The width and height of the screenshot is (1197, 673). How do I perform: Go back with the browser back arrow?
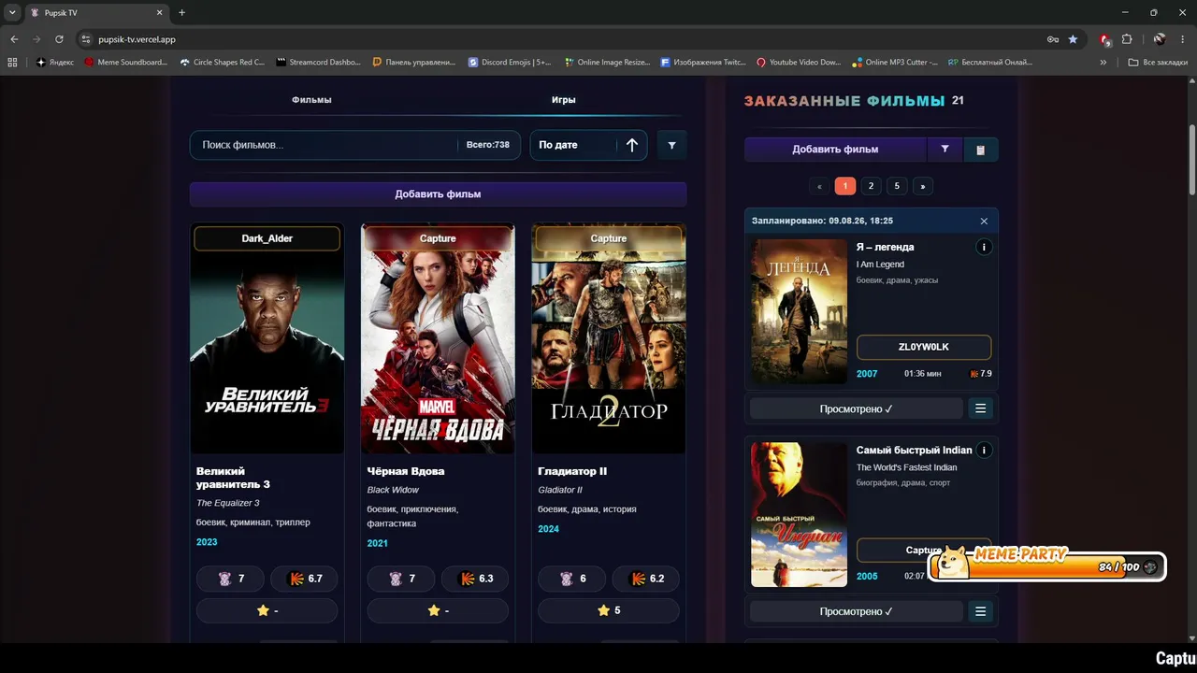pos(14,39)
